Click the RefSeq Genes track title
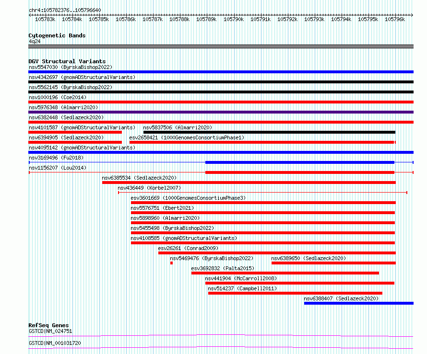The height and width of the screenshot is (354, 427). 48,325
